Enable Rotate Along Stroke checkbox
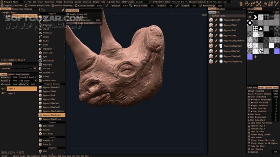Image resolution: width=280 pixels, height=157 pixels. point(249,135)
